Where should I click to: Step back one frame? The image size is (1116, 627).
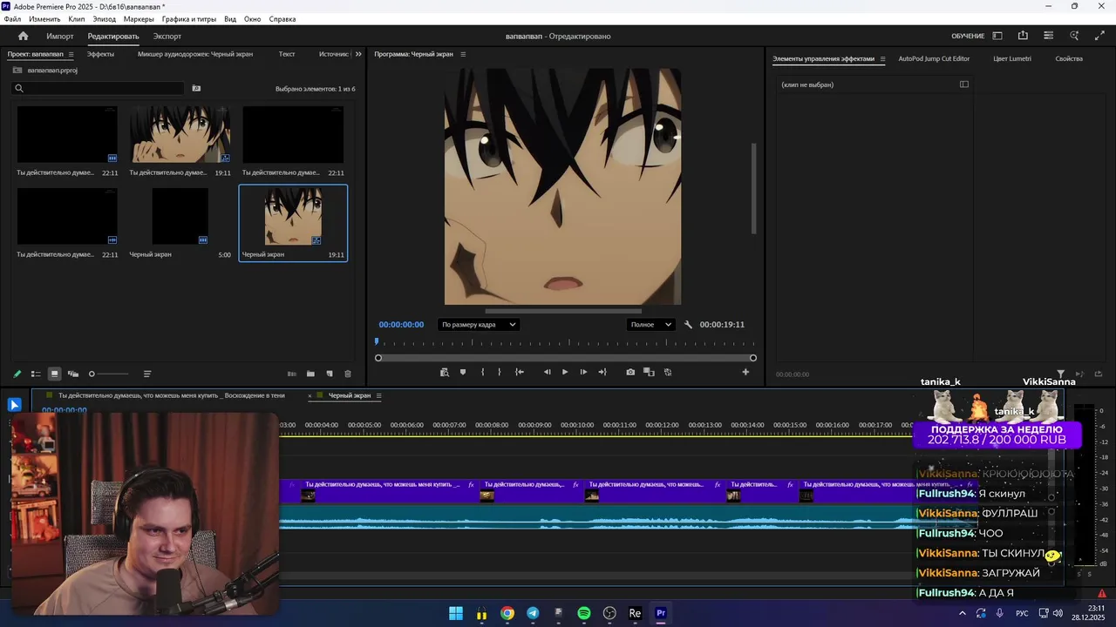coord(547,372)
